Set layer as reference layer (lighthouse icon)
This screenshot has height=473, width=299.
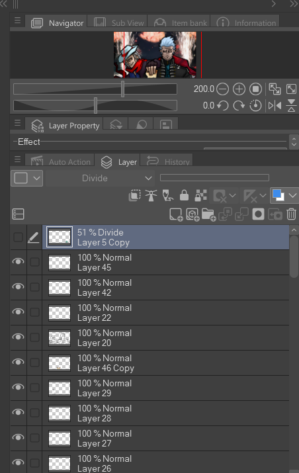151,195
